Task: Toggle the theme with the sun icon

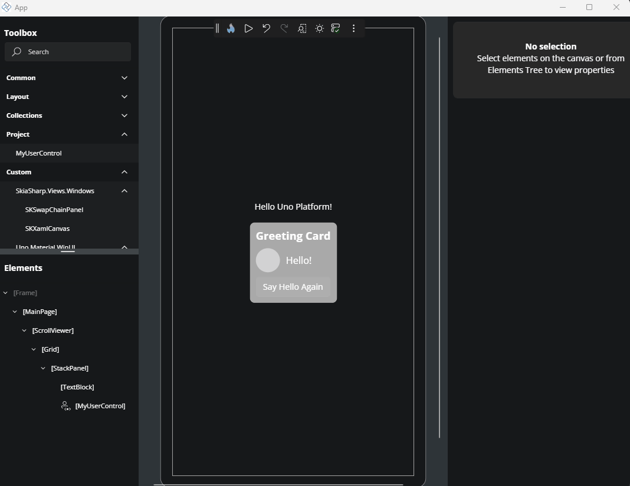Action: 319,28
